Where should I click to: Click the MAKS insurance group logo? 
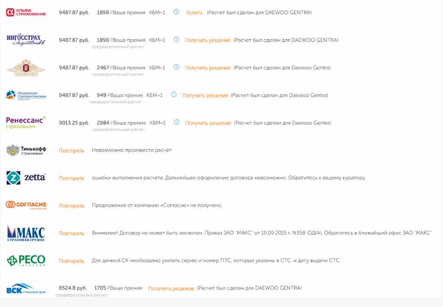pyautogui.click(x=26, y=233)
